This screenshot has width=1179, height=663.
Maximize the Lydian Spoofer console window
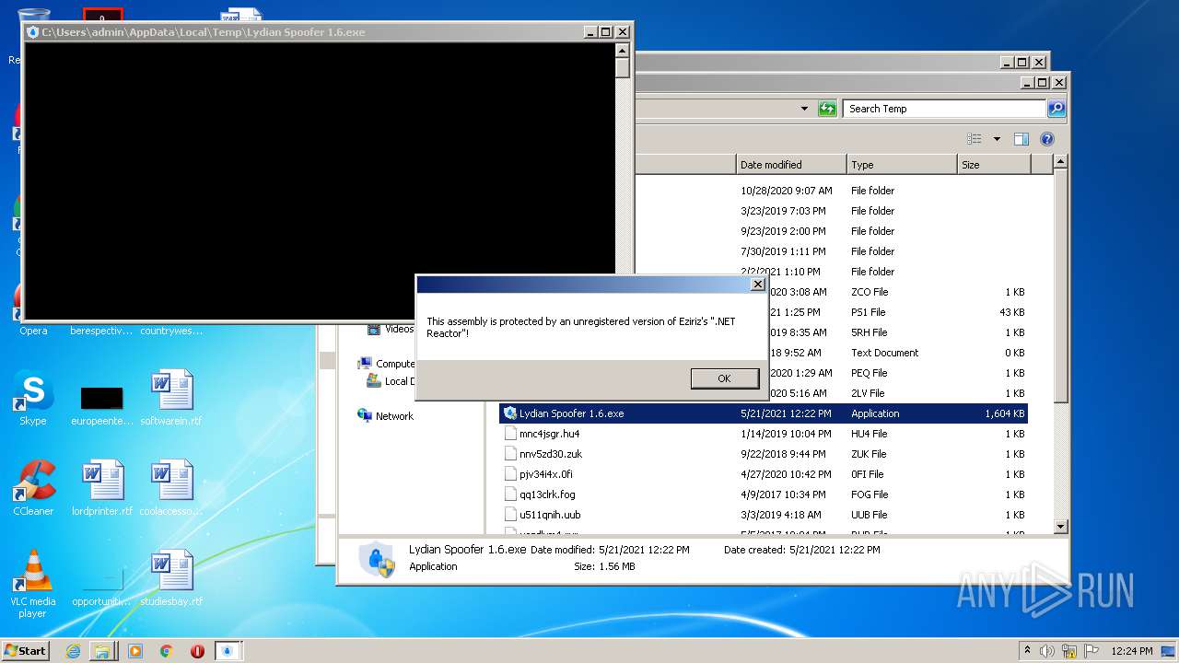click(x=605, y=32)
